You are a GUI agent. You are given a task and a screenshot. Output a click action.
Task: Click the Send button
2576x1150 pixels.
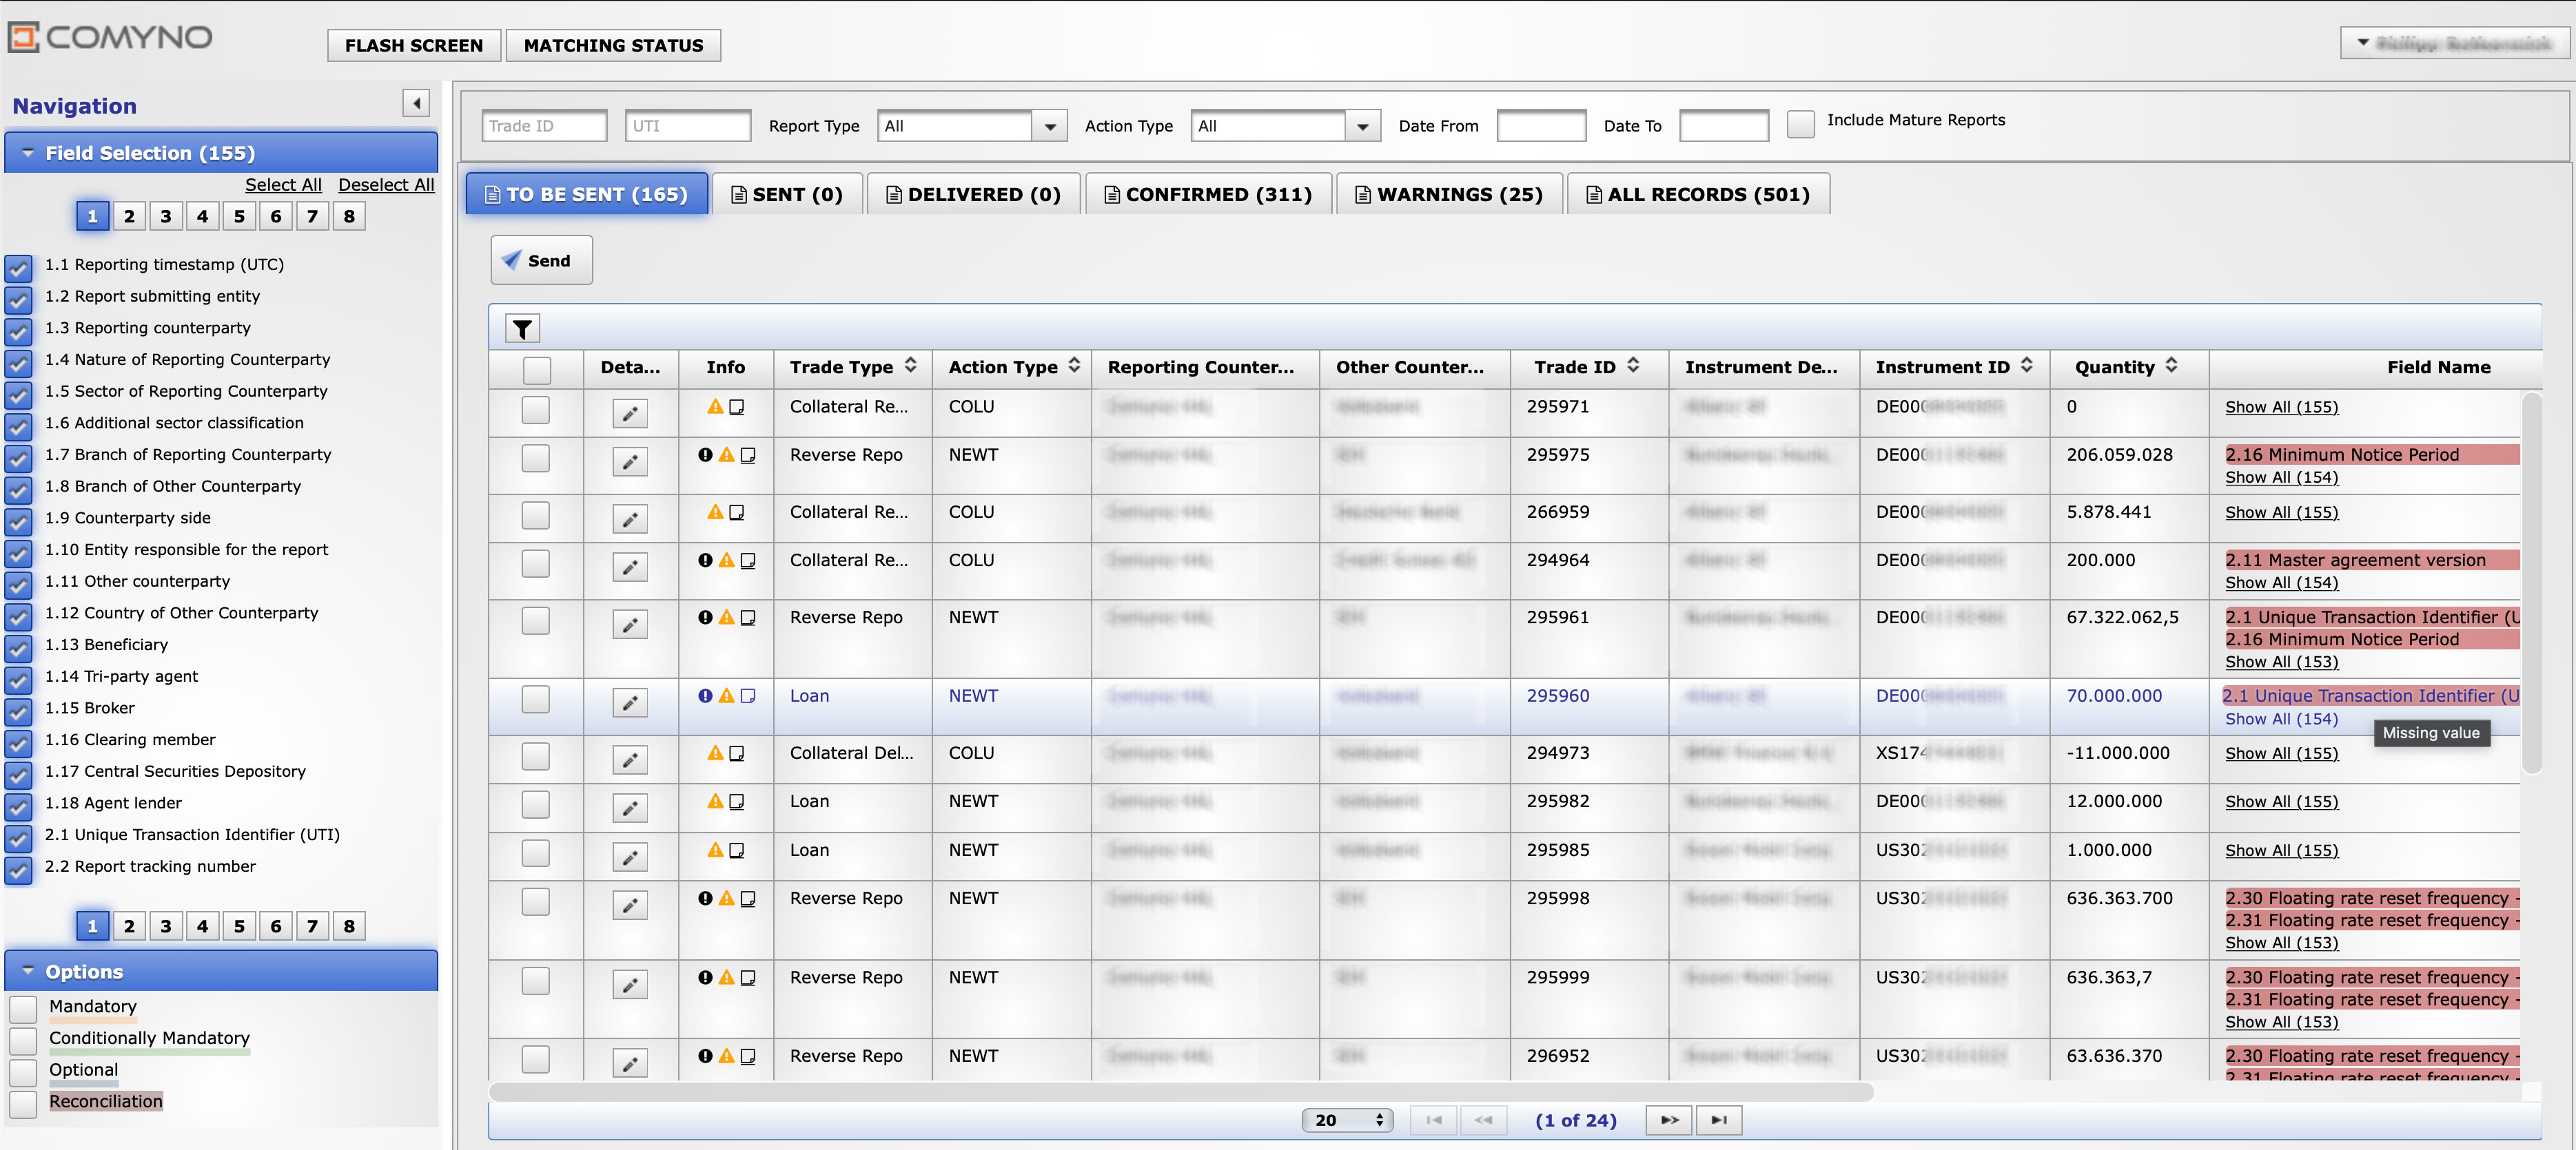pos(541,260)
